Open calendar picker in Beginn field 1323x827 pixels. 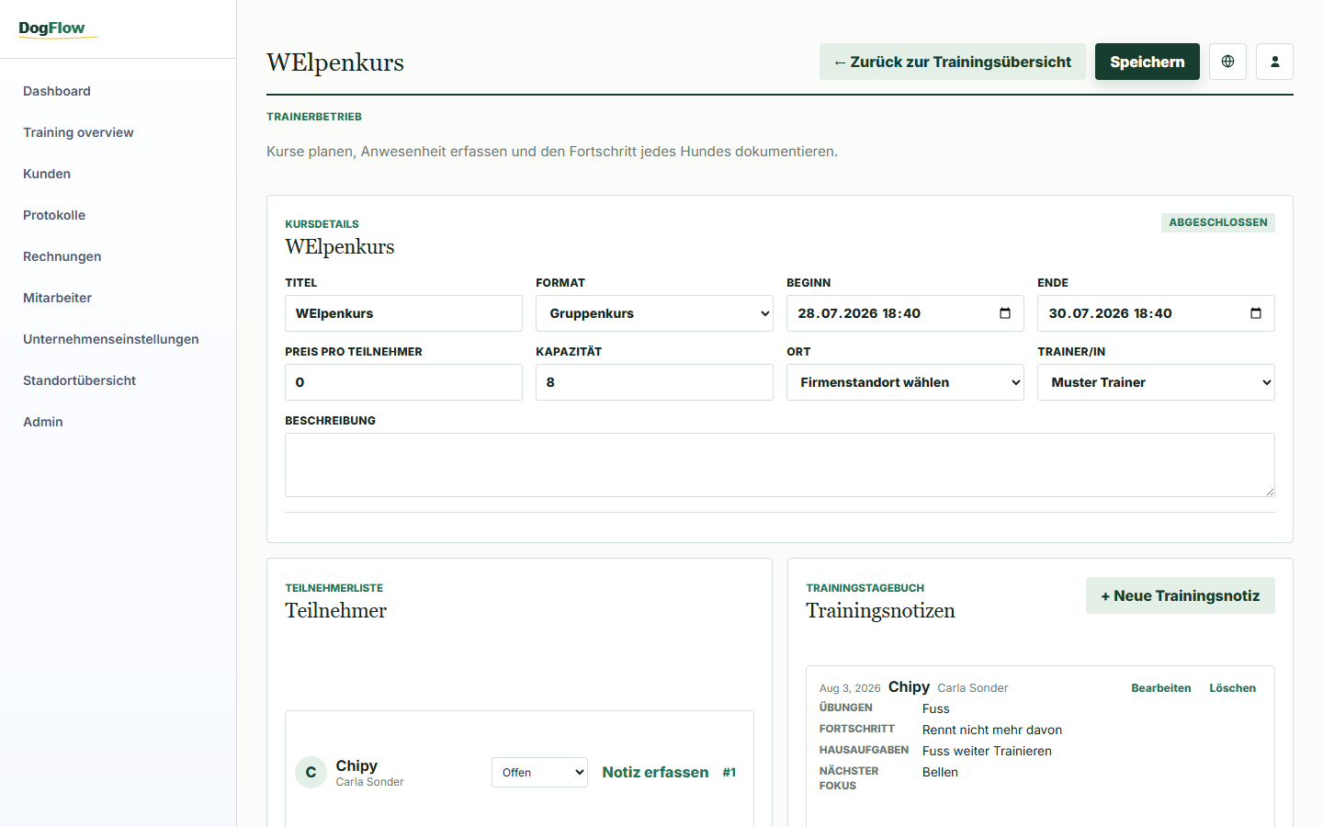pos(1005,313)
